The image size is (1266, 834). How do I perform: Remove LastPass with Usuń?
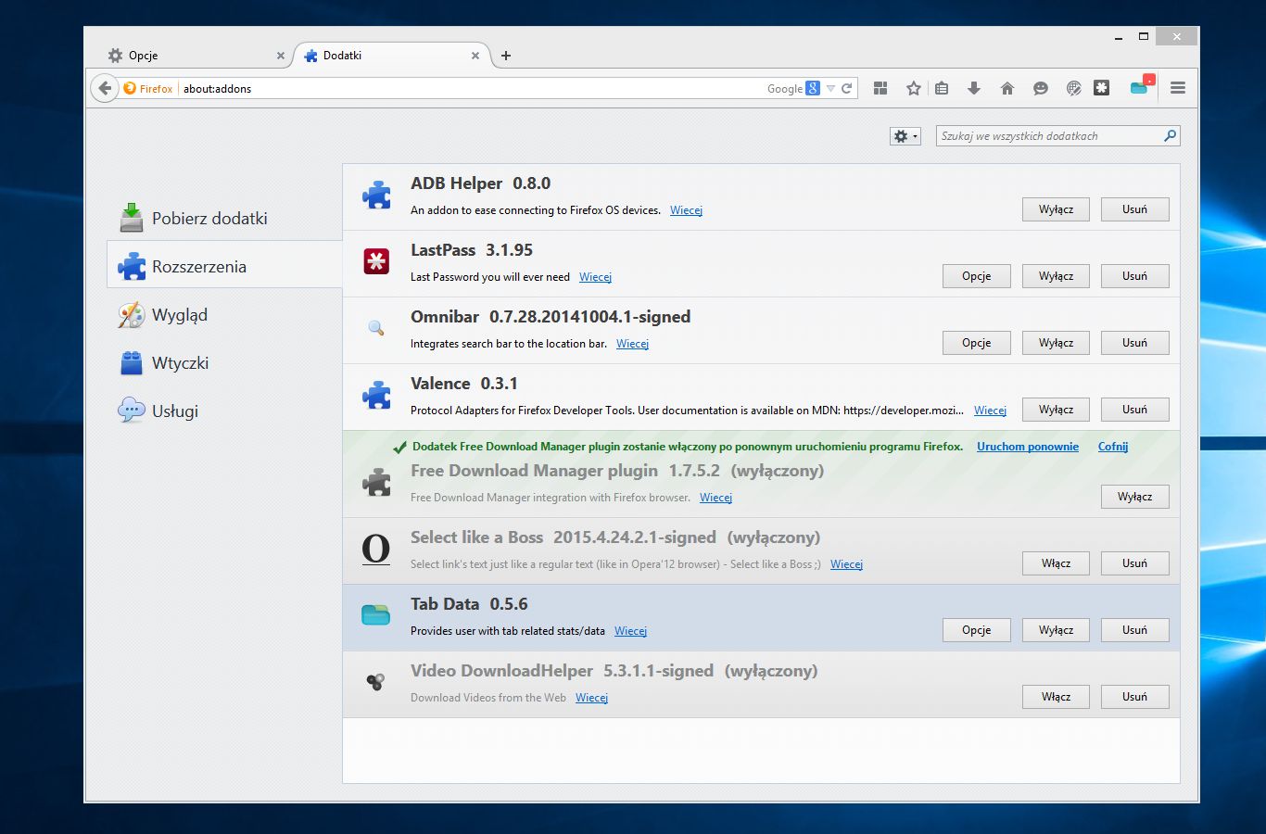(x=1134, y=276)
